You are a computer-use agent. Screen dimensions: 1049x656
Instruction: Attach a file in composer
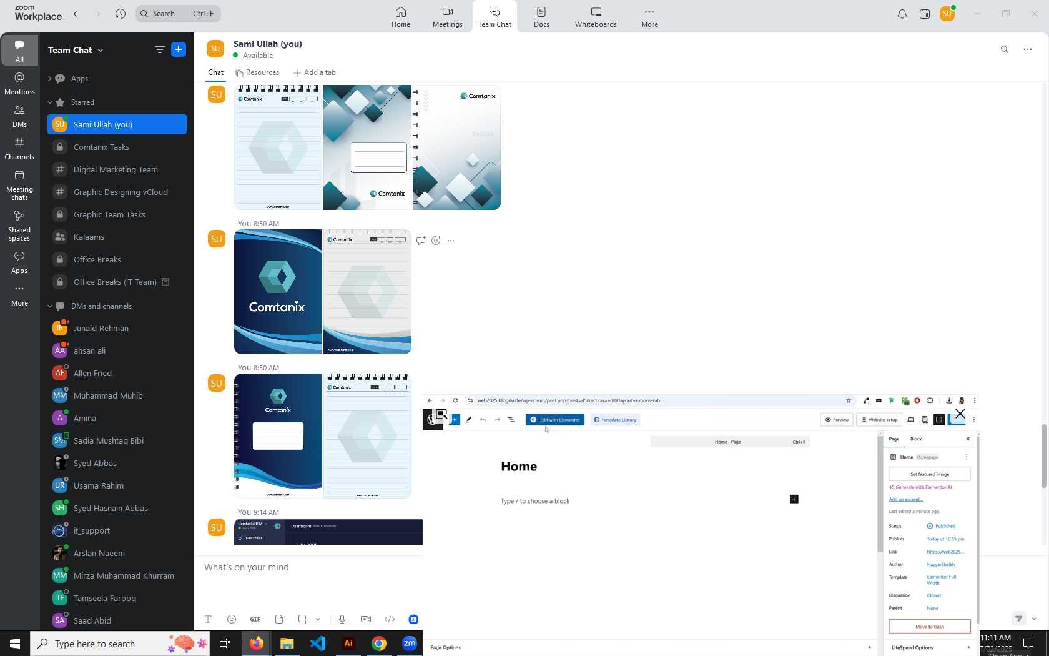(279, 619)
